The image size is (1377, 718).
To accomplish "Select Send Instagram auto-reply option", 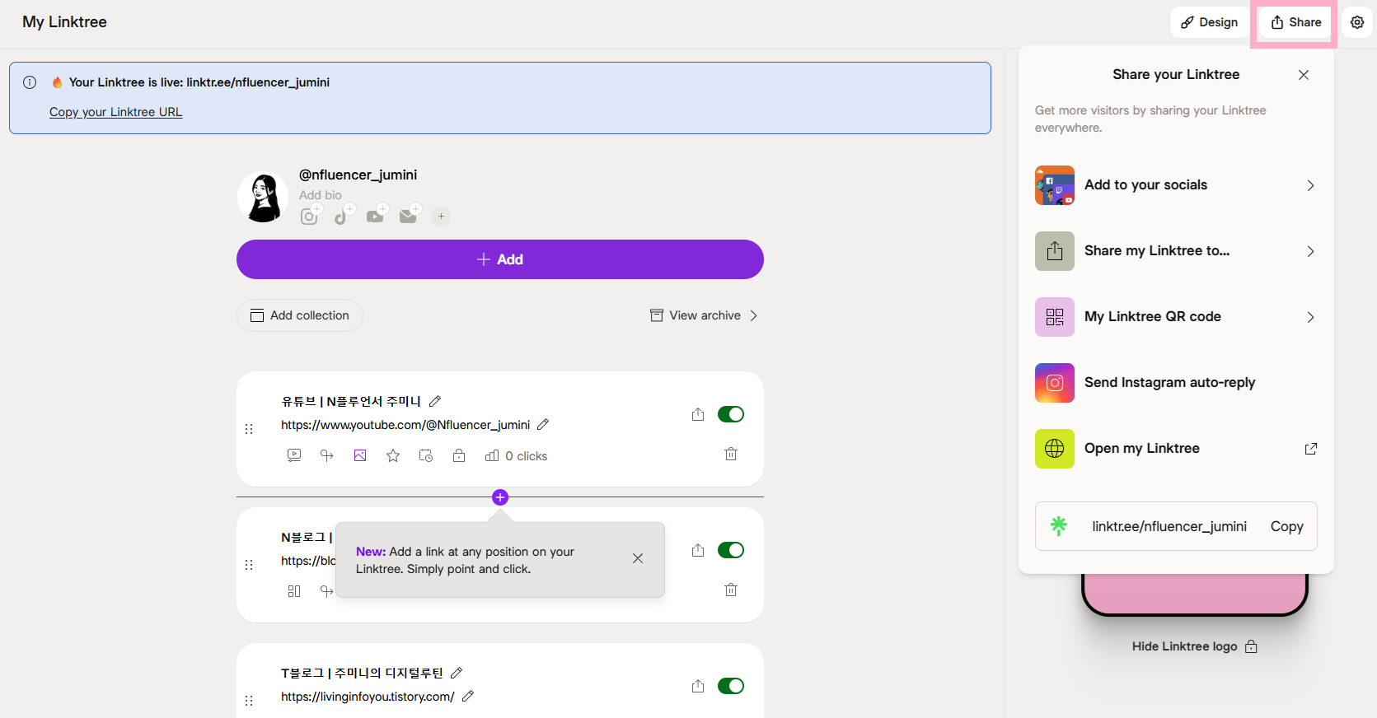I will click(1176, 383).
